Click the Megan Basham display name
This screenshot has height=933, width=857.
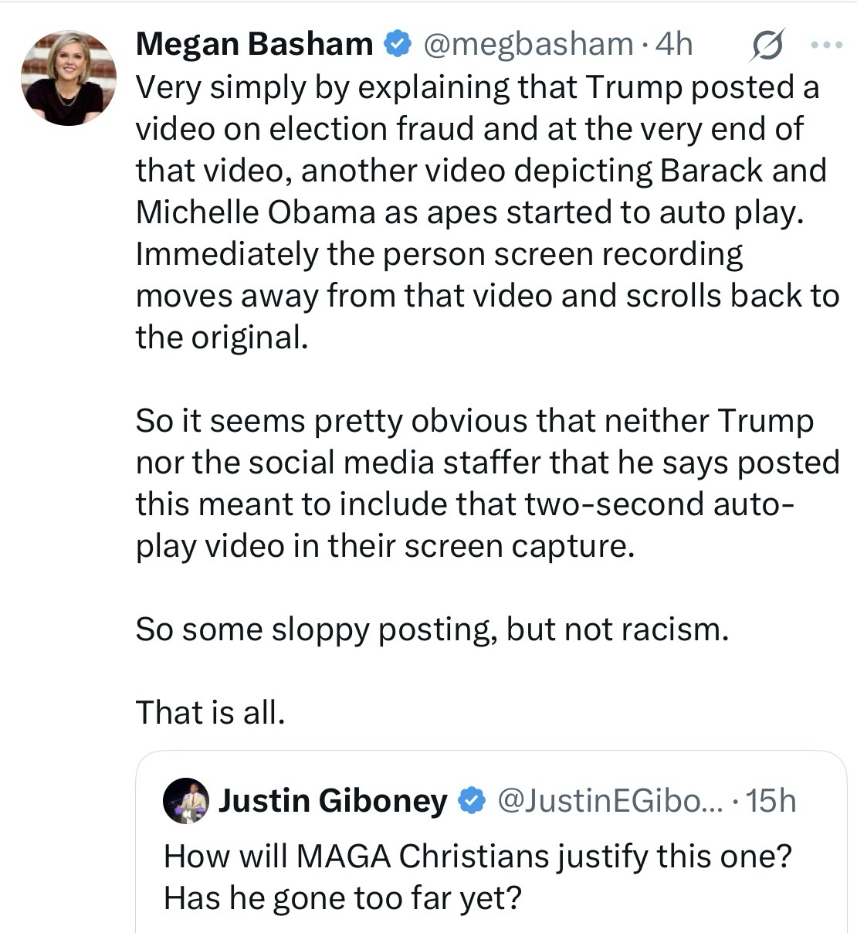(254, 45)
